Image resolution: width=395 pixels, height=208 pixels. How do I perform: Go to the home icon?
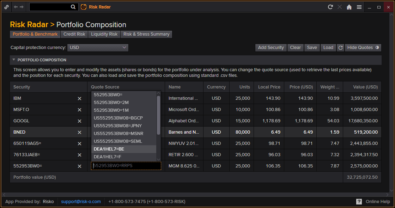[349, 7]
